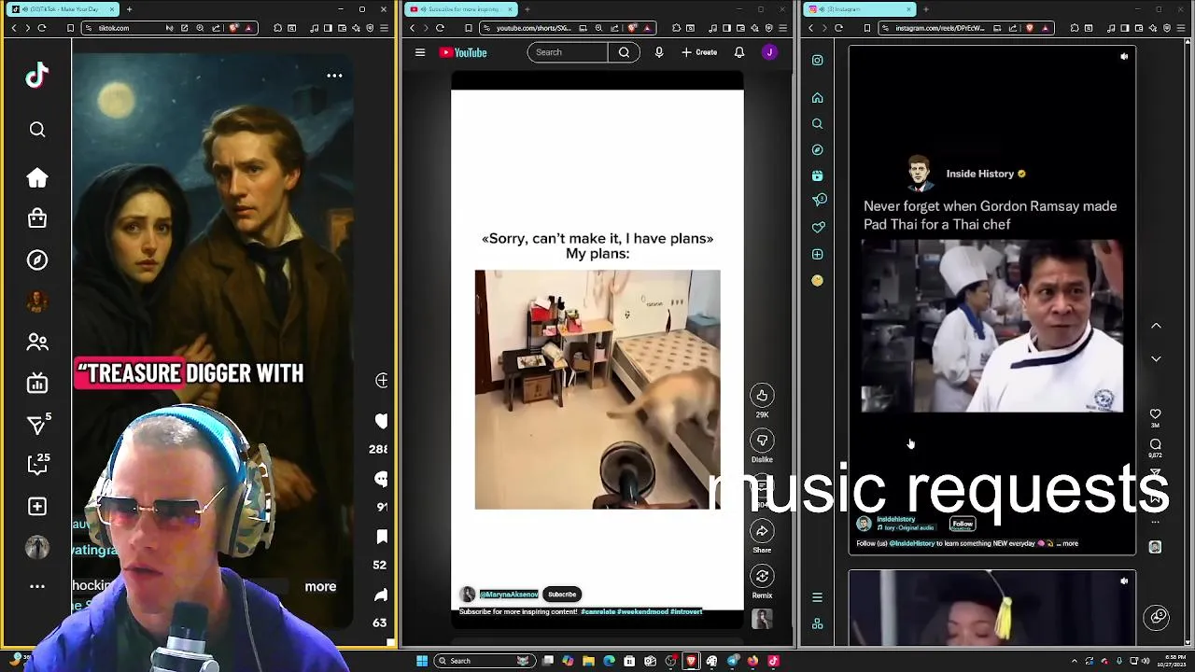The width and height of the screenshot is (1195, 672).
Task: Open YouTube account avatar menu
Action: (x=769, y=52)
